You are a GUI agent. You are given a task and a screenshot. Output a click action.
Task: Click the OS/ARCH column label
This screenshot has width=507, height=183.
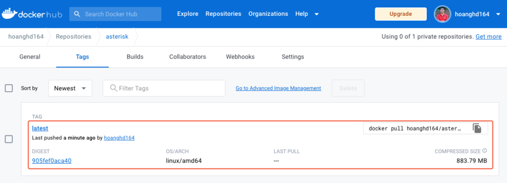click(x=177, y=151)
